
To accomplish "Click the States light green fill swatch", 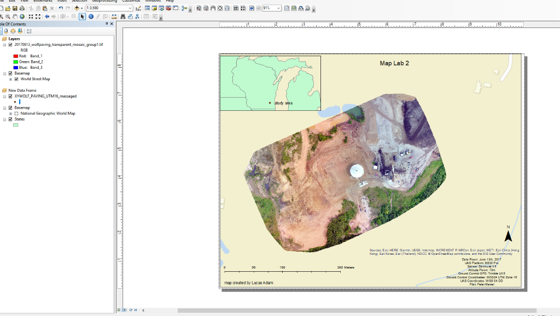I will pos(16,125).
